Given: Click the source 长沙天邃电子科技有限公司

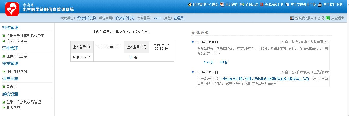Looking at the screenshot, I should (310, 42).
